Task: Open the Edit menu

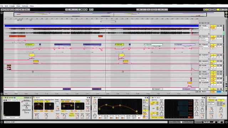Action: tap(6, 6)
